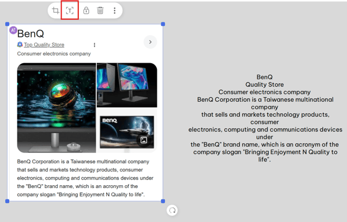Open the Top Quality Store link
Image resolution: width=347 pixels, height=222 pixels.
[44, 45]
